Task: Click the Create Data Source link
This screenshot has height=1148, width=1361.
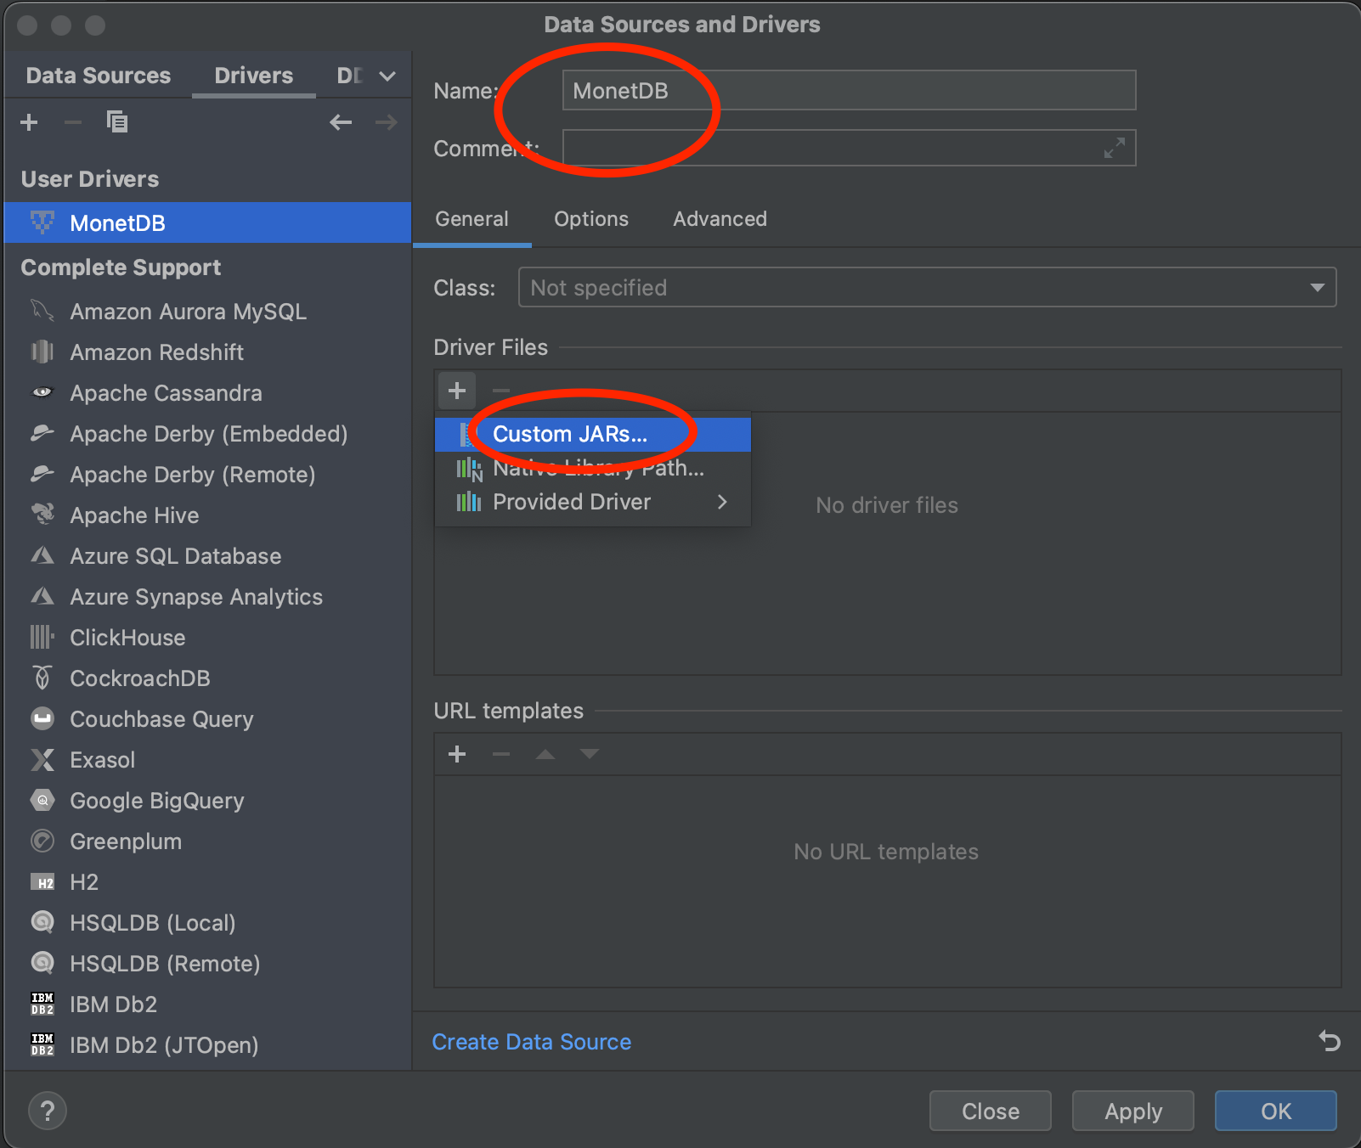Action: [532, 1042]
